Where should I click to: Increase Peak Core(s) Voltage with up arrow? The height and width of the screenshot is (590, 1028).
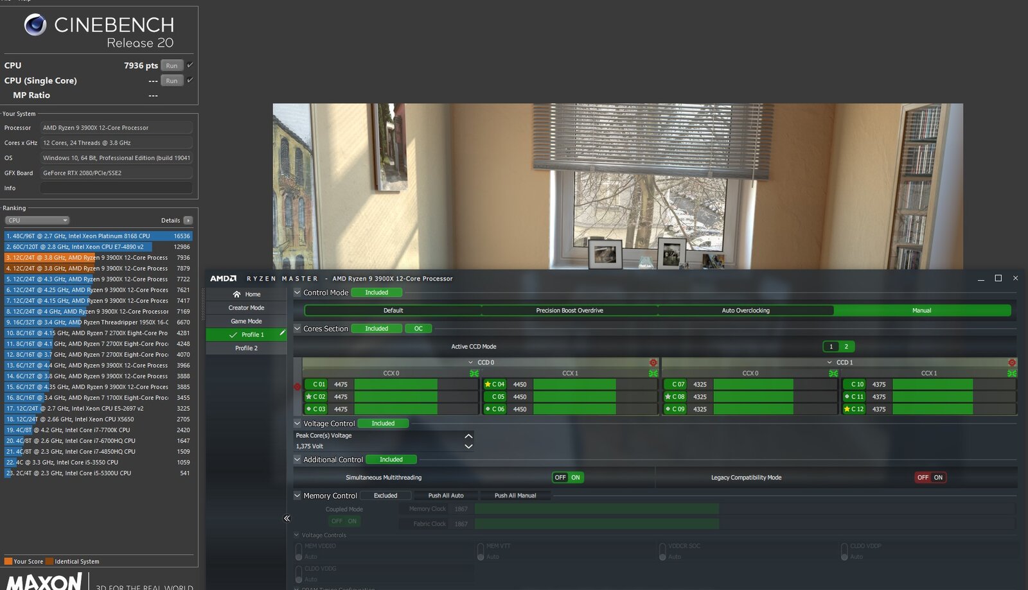(x=468, y=436)
